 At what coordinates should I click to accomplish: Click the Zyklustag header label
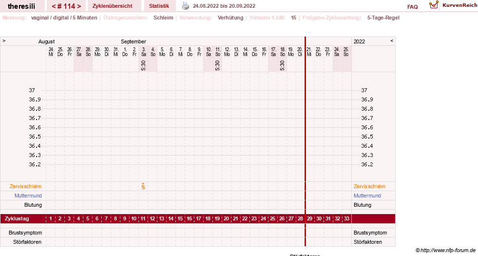coord(17,219)
